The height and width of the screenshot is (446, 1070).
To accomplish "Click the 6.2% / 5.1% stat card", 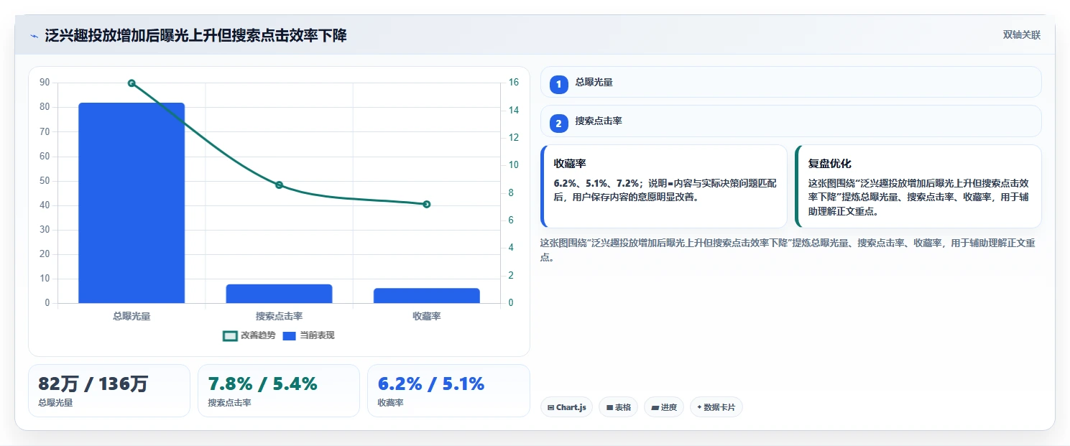I will pos(448,391).
